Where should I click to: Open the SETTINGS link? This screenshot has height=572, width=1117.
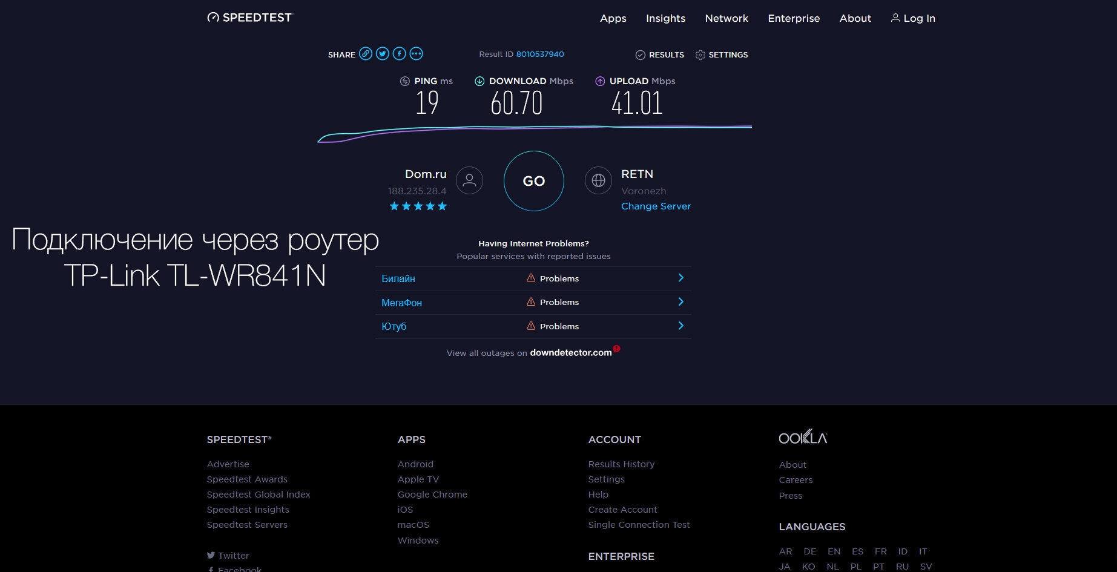click(728, 55)
